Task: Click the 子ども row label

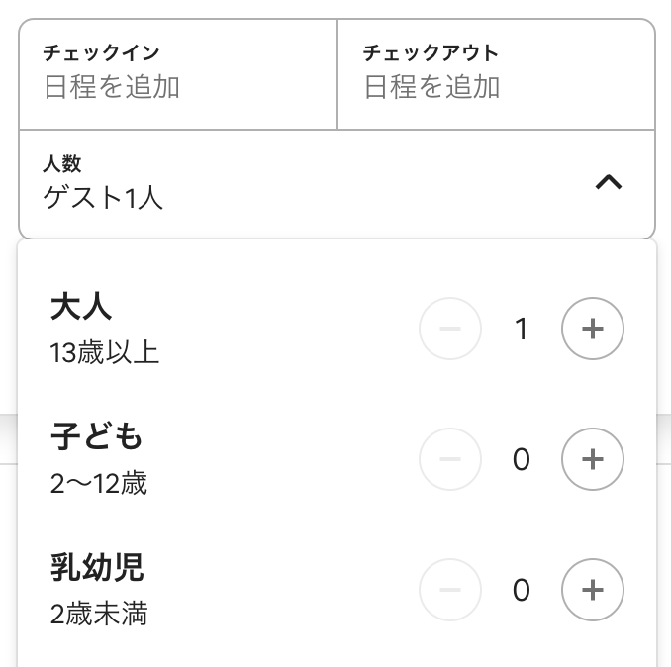Action: coord(96,436)
